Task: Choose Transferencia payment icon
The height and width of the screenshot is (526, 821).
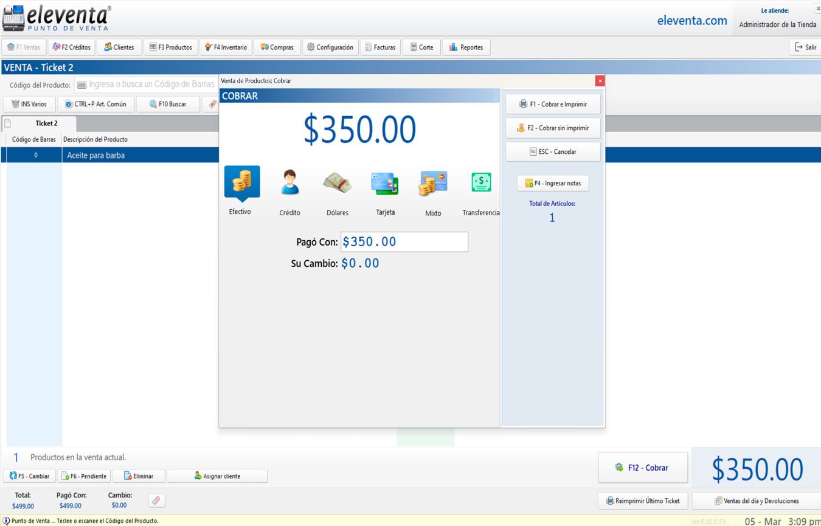Action: [481, 182]
